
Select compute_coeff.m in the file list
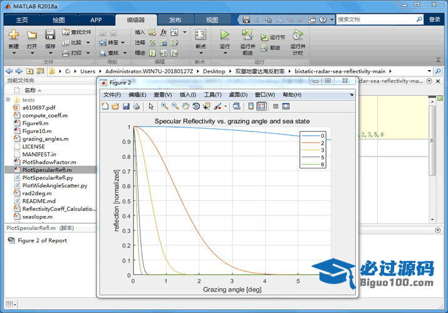click(x=45, y=116)
